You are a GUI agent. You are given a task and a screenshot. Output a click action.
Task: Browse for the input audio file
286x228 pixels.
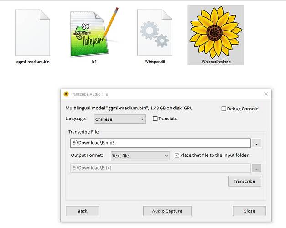pos(256,143)
